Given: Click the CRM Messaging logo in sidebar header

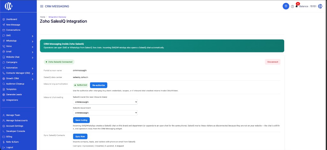Looking at the screenshot, I should click(9, 6).
